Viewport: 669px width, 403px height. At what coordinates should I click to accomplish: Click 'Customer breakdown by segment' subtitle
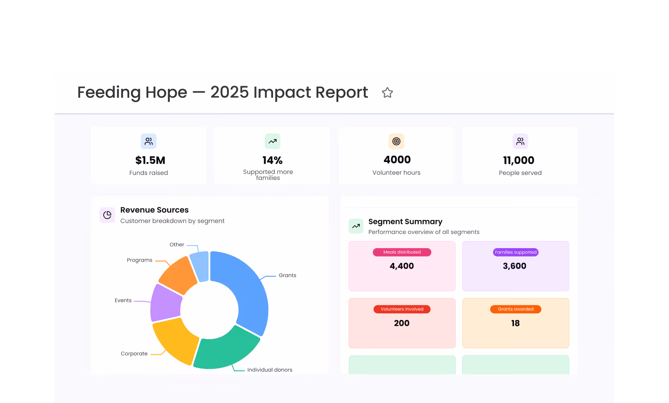point(172,221)
